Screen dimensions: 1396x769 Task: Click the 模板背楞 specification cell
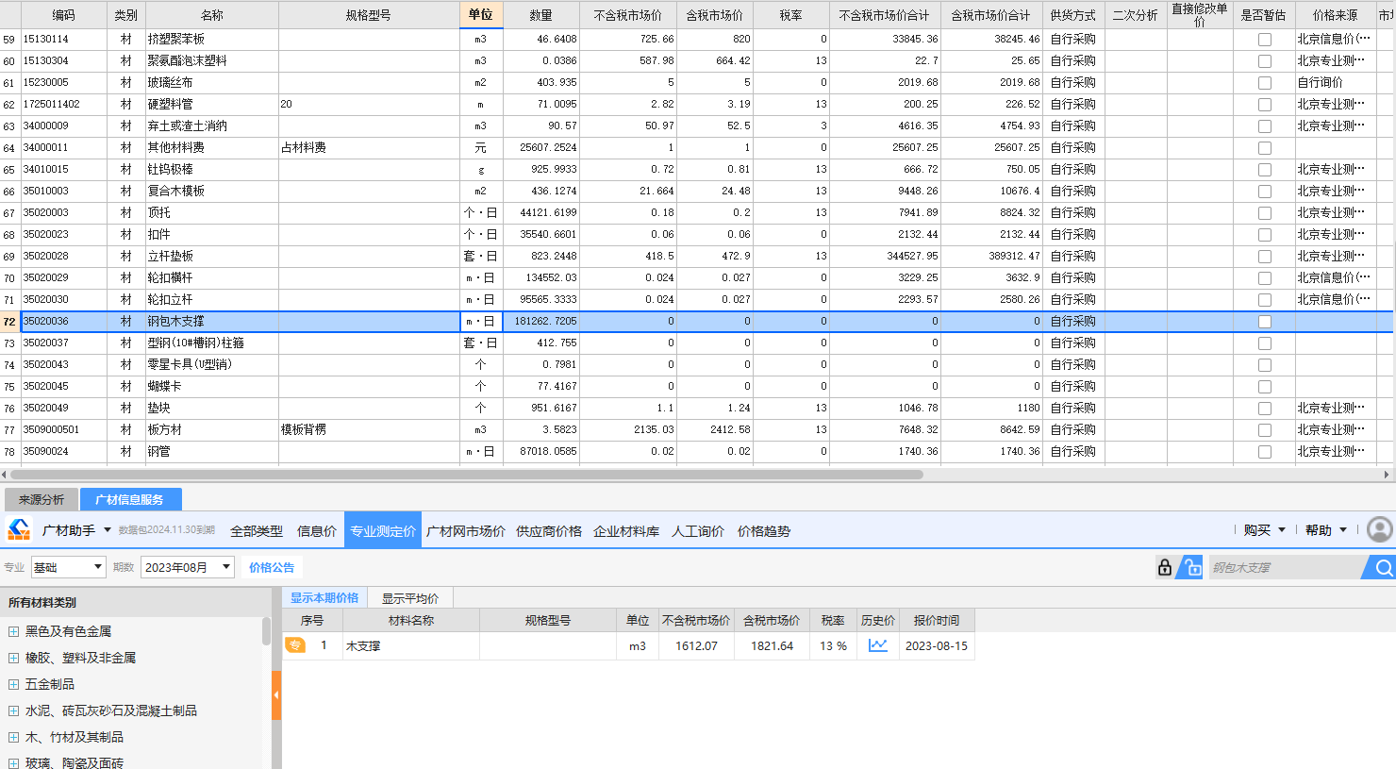[x=369, y=430]
